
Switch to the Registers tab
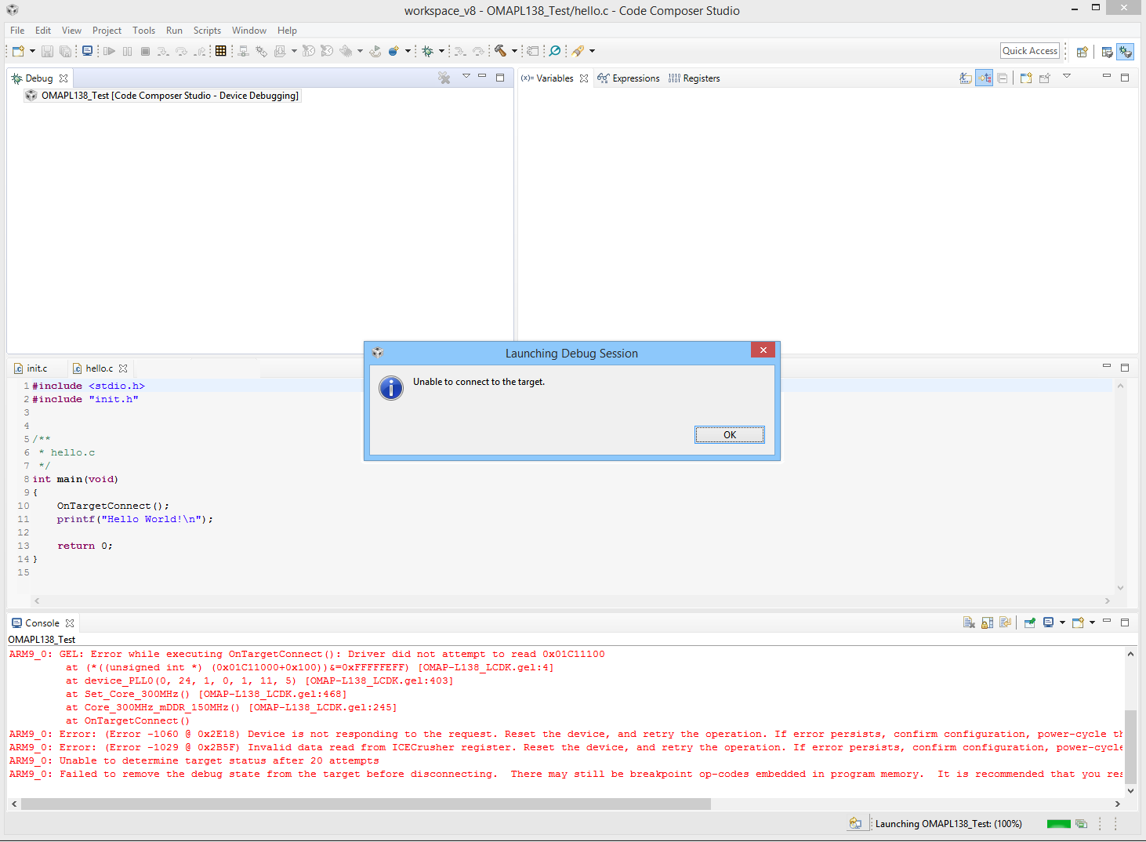(x=694, y=78)
